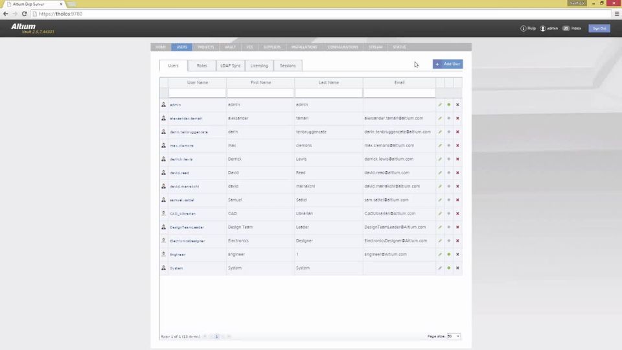622x350 pixels.
Task: Click the browser address bar
Action: coord(321,14)
